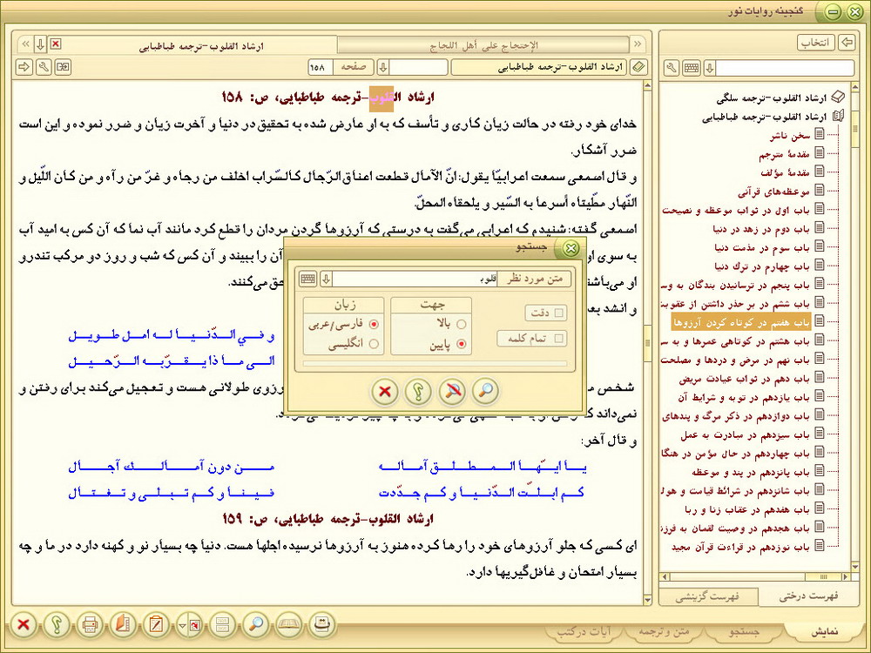Image resolution: width=871 pixels, height=653 pixels.
Task: Select the فارسی/عربی language radio button
Action: 374,324
